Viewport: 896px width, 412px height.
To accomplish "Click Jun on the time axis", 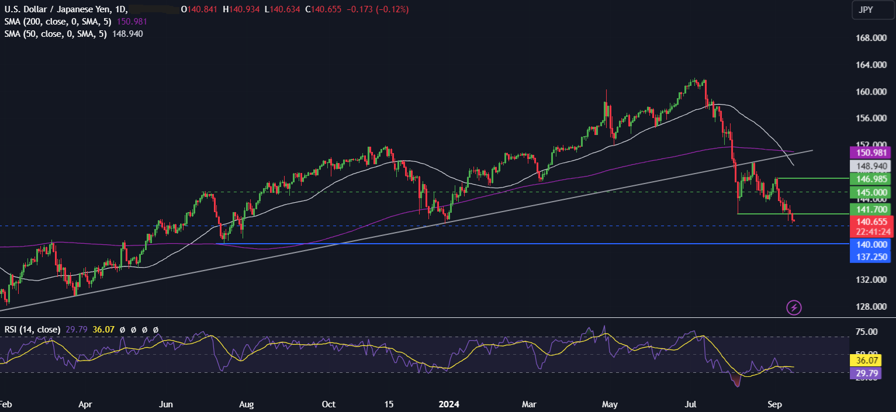I will tap(167, 404).
